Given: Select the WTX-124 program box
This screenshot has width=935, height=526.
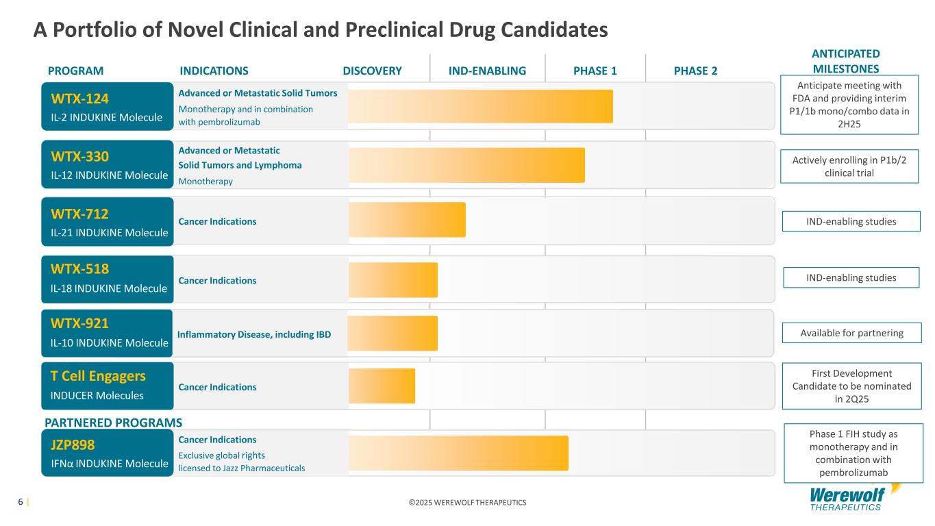Looking at the screenshot, I should pos(107,106).
